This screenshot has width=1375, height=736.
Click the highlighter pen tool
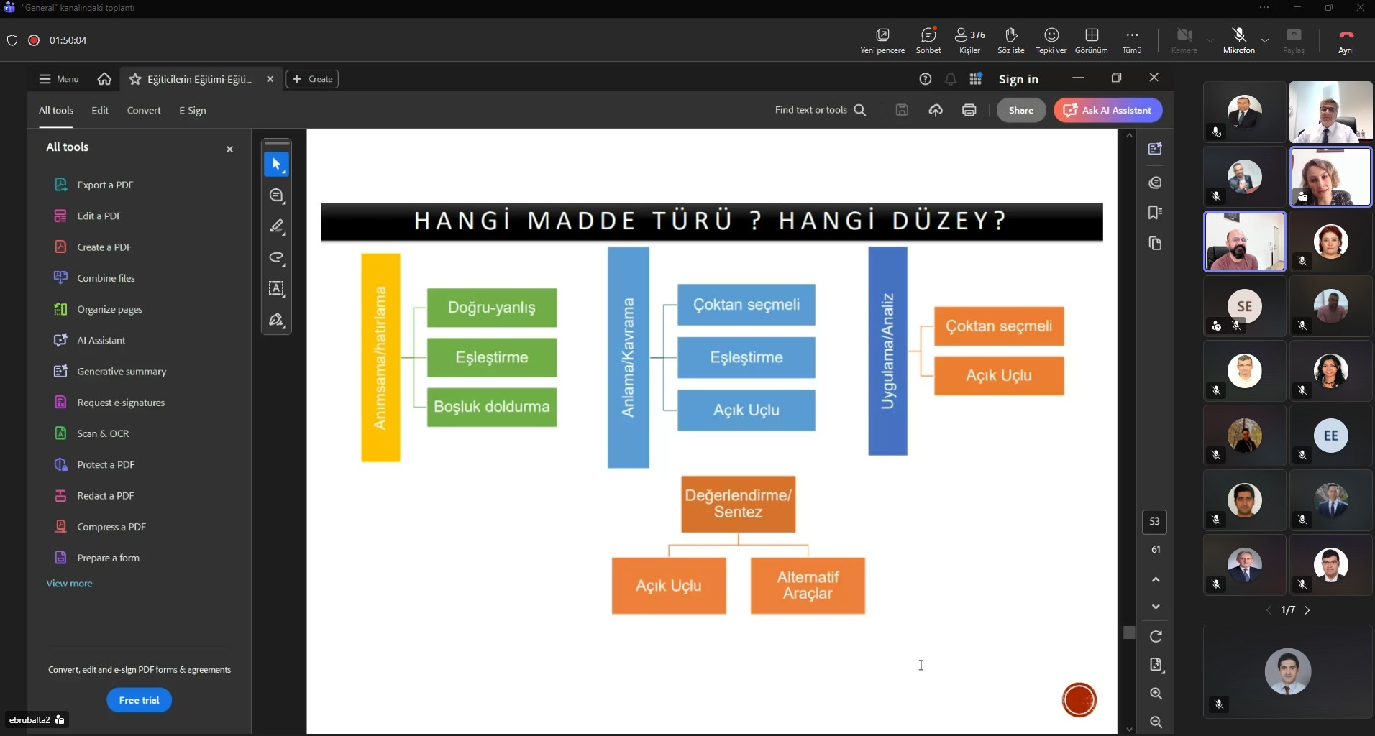276,226
